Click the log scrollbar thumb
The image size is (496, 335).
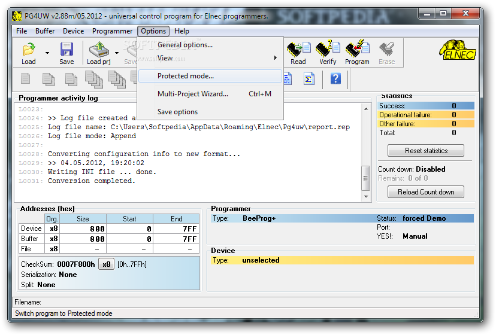coord(365,178)
